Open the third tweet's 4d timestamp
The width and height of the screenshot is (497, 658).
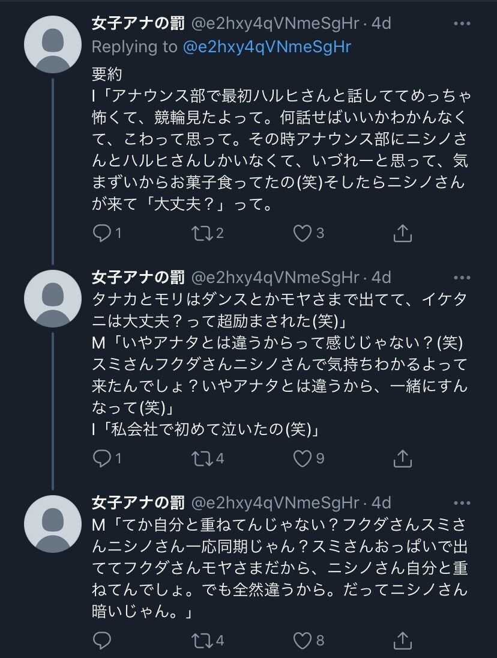381,502
